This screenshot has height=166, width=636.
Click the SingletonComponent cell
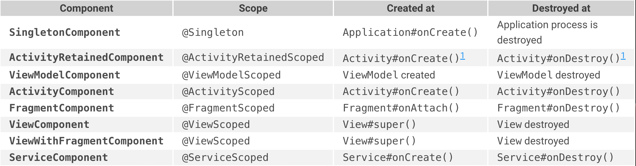coord(65,32)
